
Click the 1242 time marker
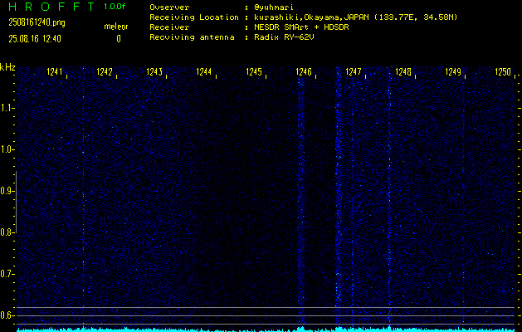[x=105, y=72]
